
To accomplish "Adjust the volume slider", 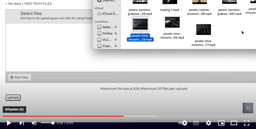I will (48, 123).
